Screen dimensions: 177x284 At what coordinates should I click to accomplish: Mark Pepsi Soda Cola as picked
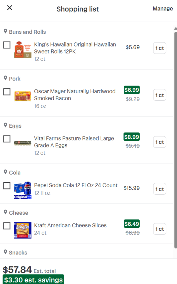pos(7,186)
